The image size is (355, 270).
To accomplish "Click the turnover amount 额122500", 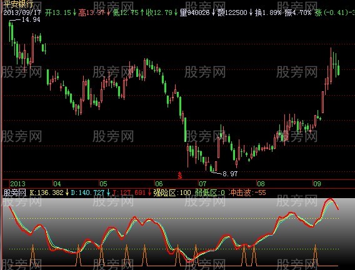I will [232, 12].
